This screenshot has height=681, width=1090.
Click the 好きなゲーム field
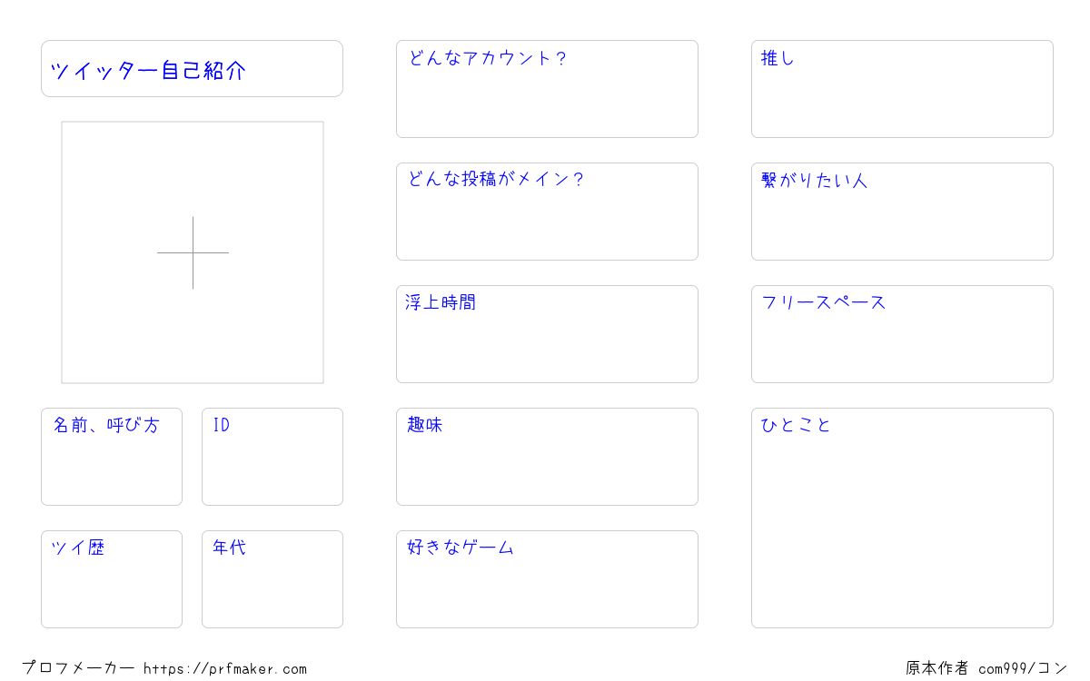(547, 579)
